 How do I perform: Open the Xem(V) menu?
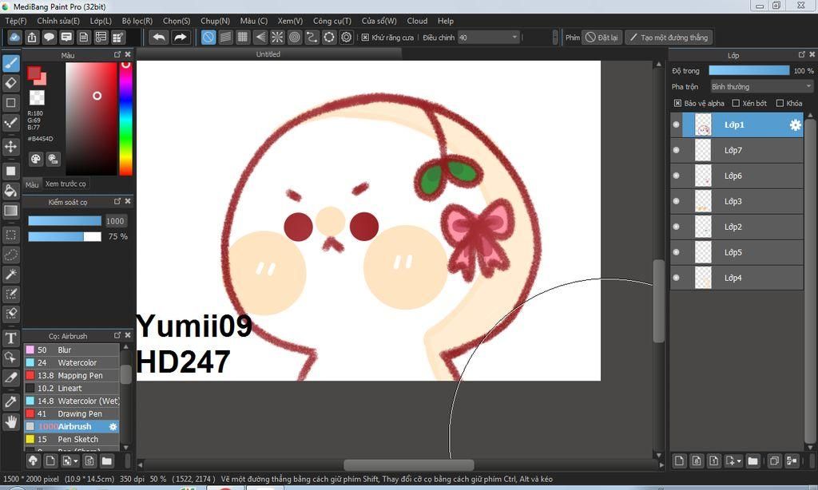click(x=290, y=21)
